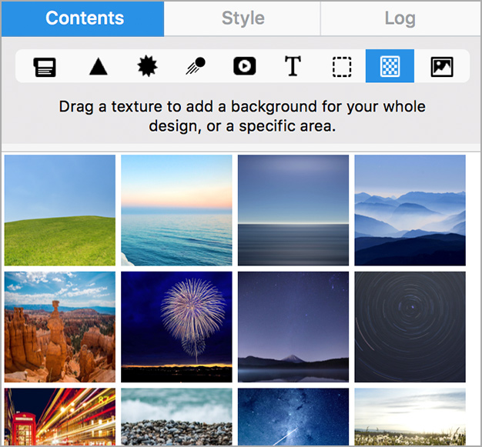Select the Text T icon
This screenshot has height=447, width=482.
pos(293,66)
